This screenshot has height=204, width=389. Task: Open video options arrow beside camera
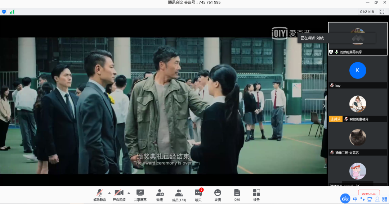coord(129,193)
